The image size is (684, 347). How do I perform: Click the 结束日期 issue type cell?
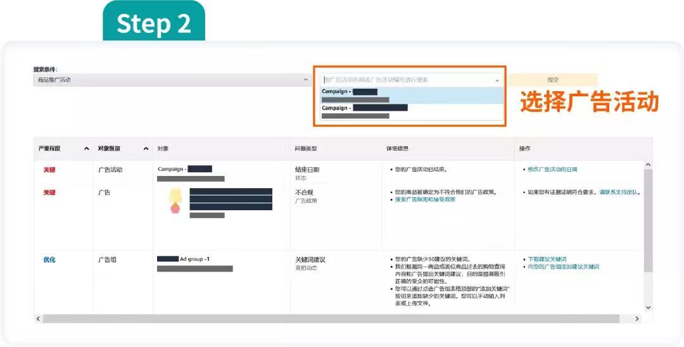click(x=307, y=170)
